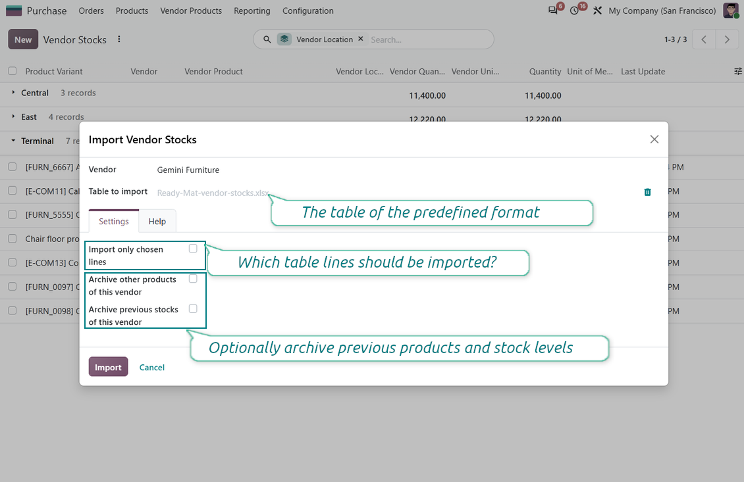Click the search magnifier icon
The width and height of the screenshot is (744, 482).
point(267,39)
